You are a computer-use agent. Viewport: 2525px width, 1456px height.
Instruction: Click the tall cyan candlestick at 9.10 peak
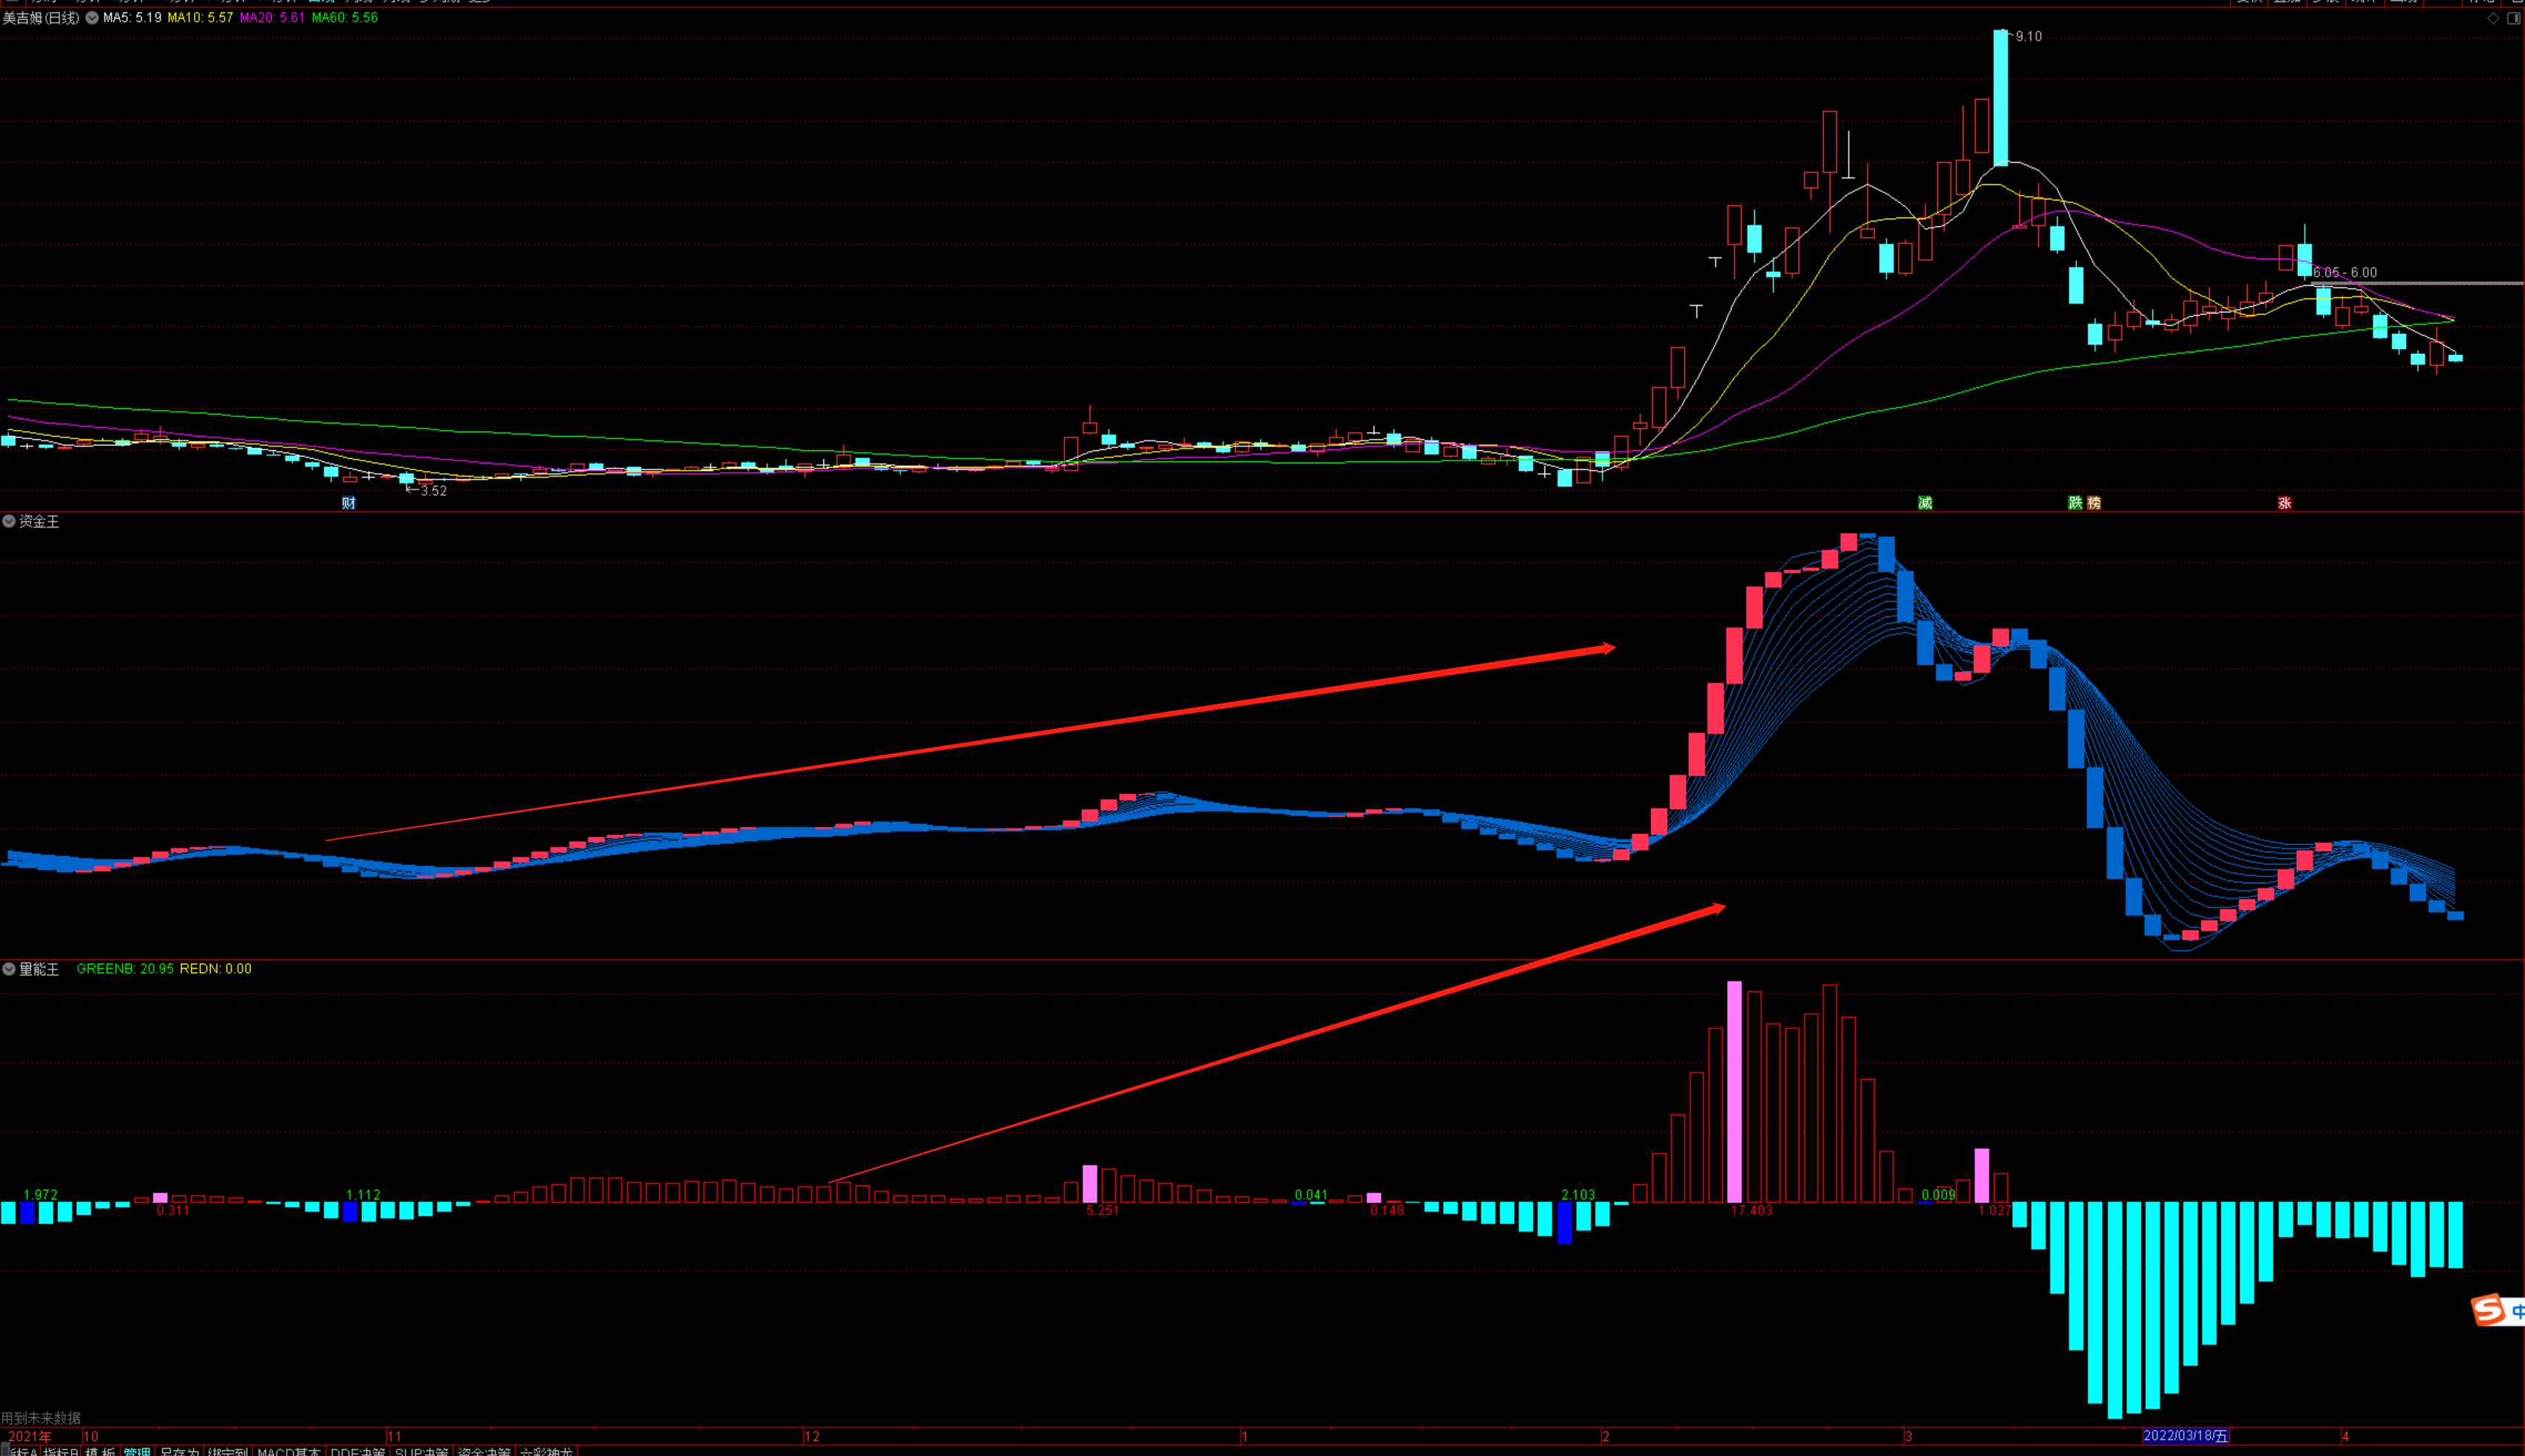click(2001, 98)
